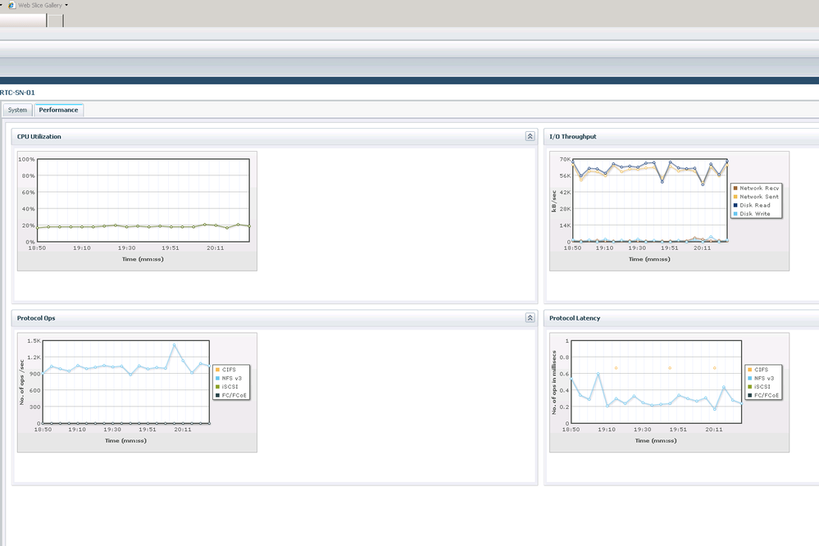819x546 pixels.
Task: Collapse the CPU Utilization panel
Action: click(530, 136)
